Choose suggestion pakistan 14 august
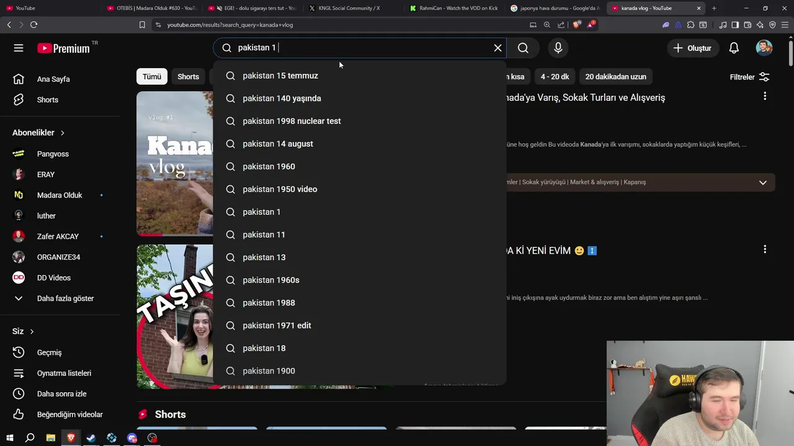 point(360,144)
